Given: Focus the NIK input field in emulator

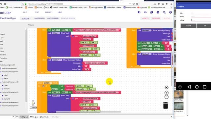Looking at the screenshot, I should (x=201, y=13).
